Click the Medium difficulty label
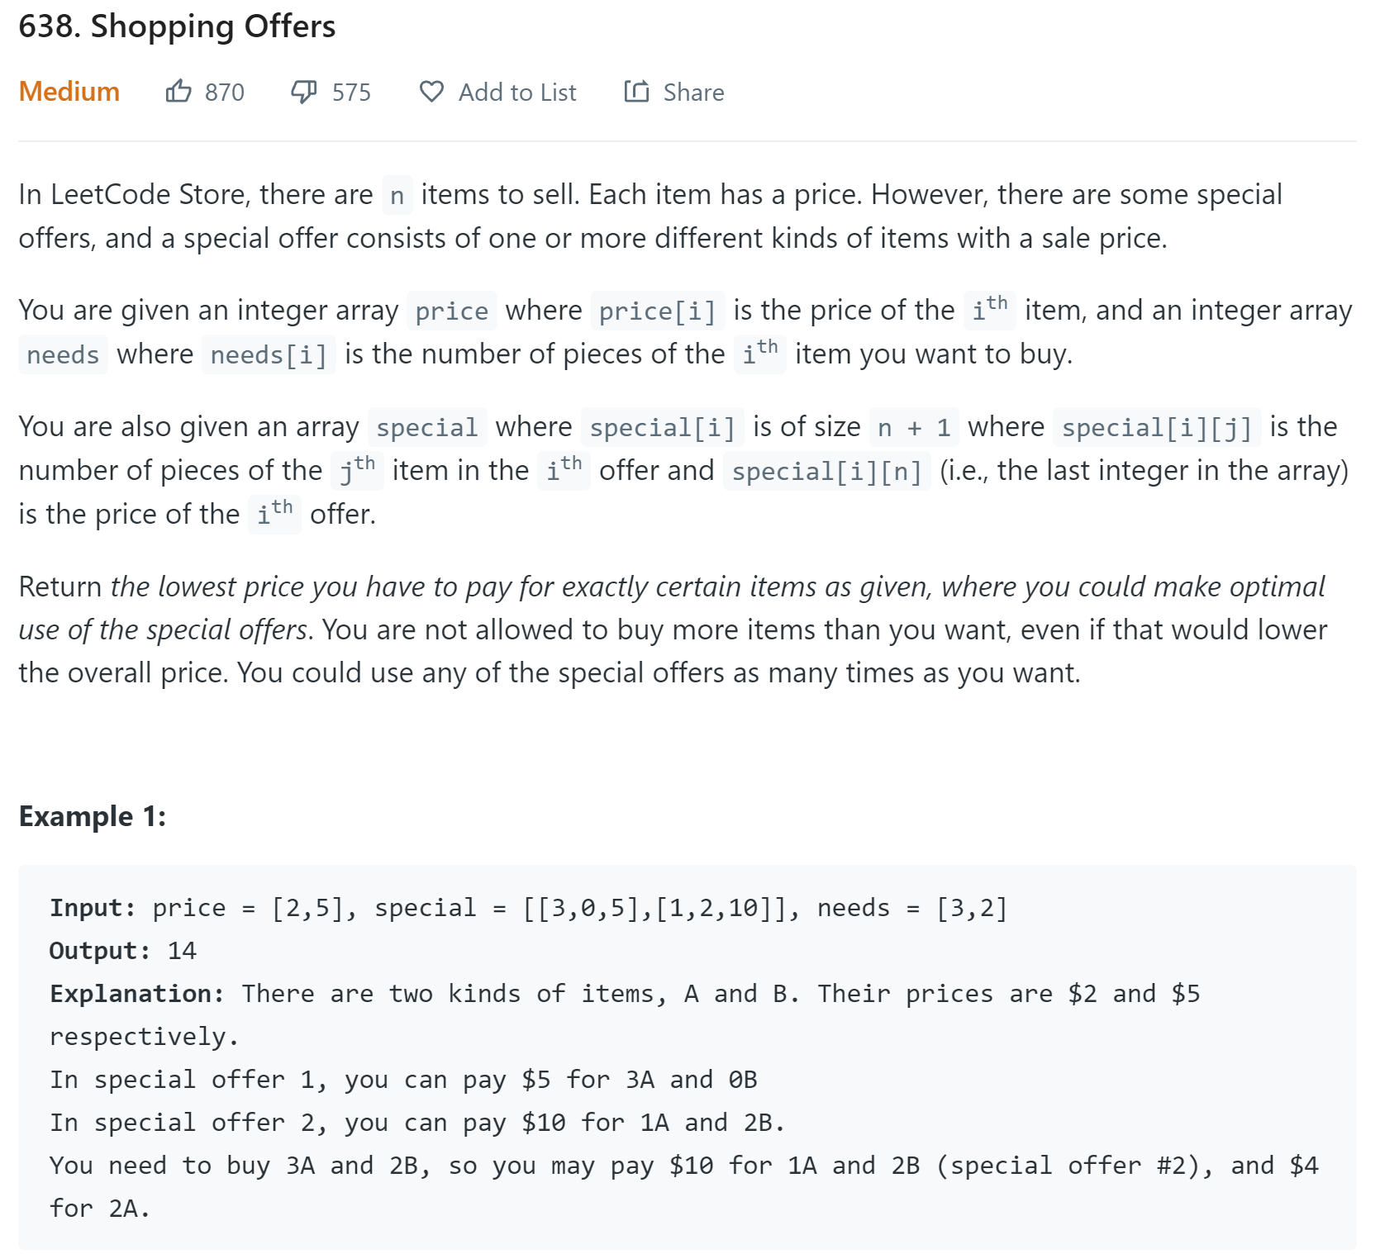Image resolution: width=1380 pixels, height=1254 pixels. point(69,92)
